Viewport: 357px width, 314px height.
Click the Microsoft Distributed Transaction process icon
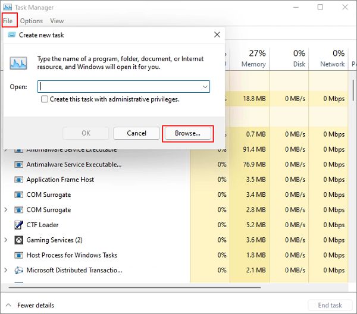tap(18, 271)
